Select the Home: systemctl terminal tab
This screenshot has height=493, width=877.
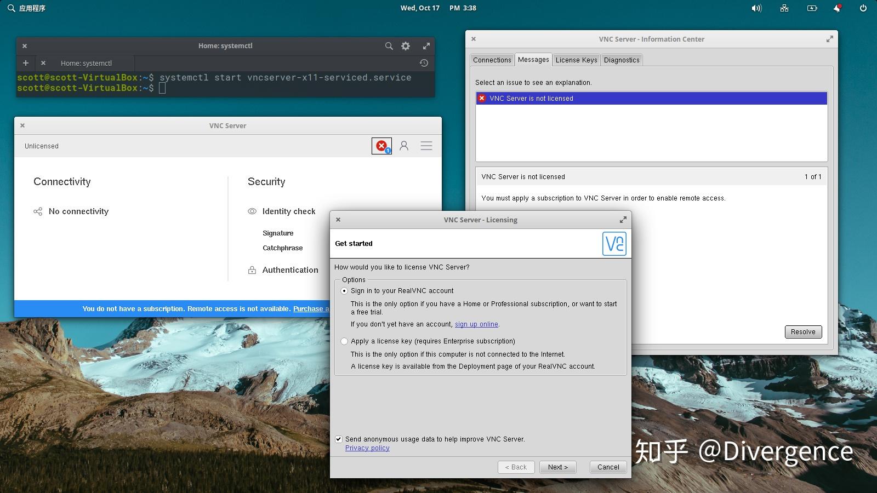(86, 63)
